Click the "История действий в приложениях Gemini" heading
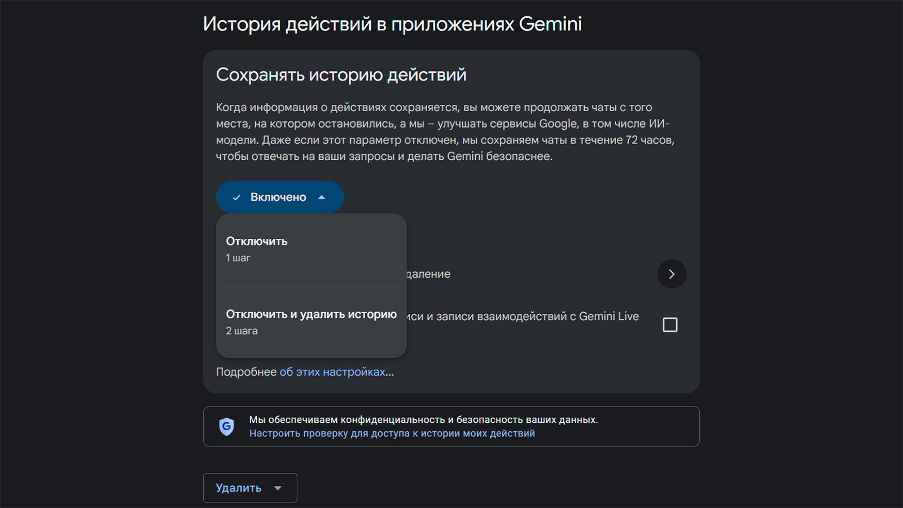 coord(392,24)
